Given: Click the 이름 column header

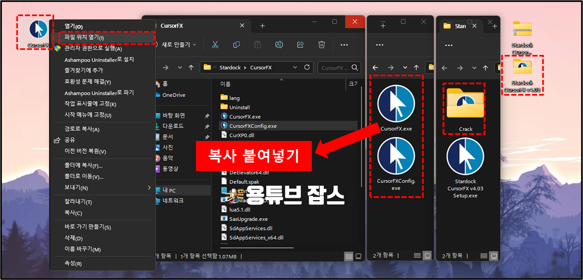Looking at the screenshot, I should point(226,84).
